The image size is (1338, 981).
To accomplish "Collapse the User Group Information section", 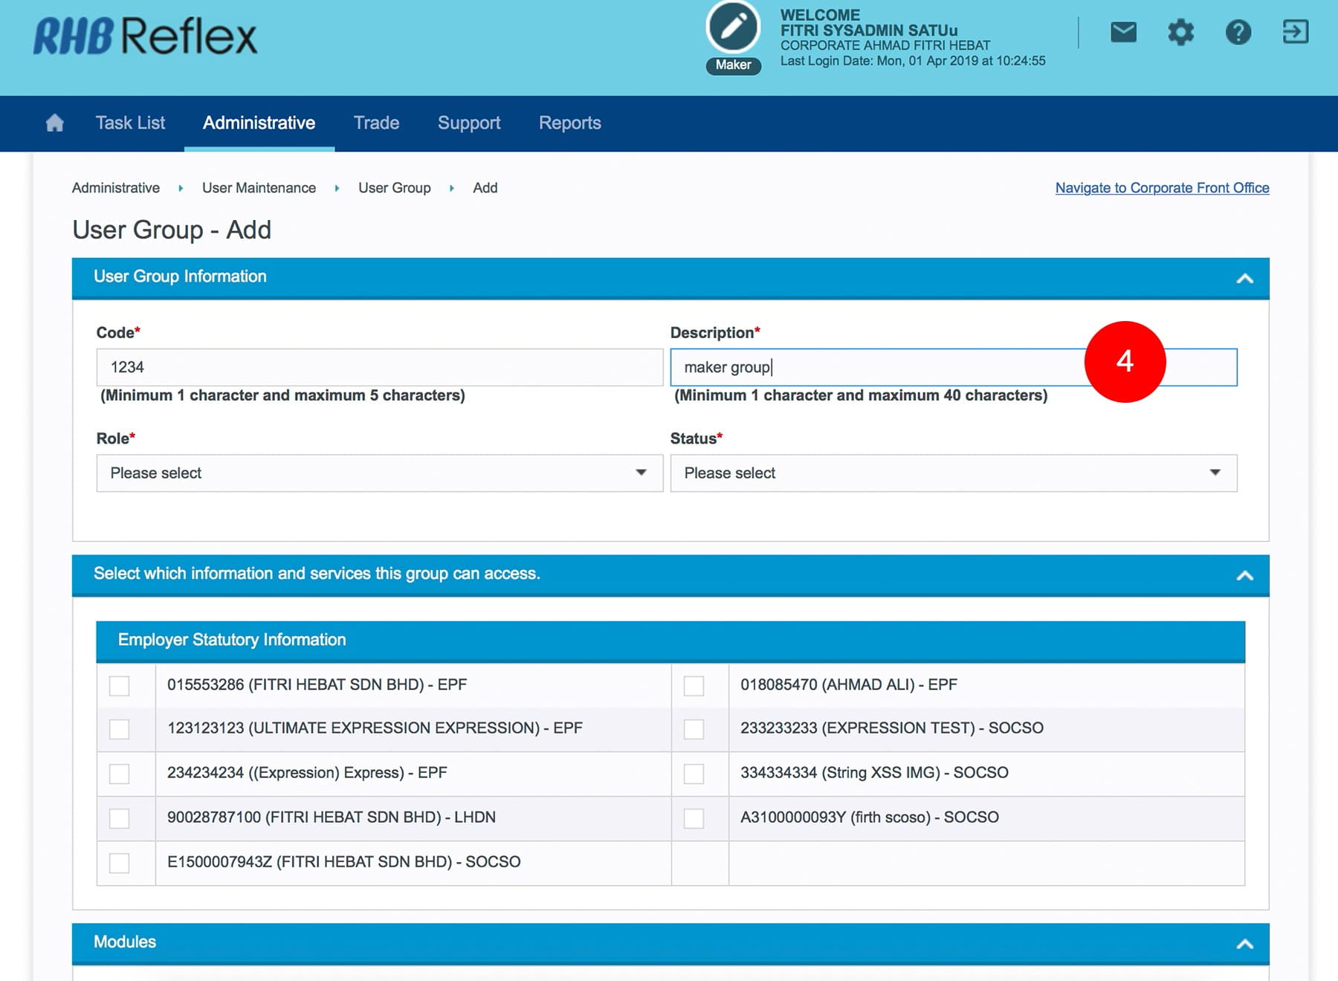I will point(1244,279).
